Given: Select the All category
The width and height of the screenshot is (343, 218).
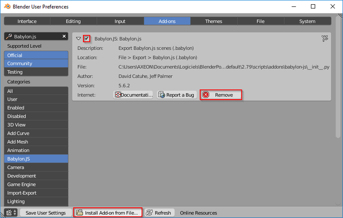Looking at the screenshot, I should tap(36, 91).
